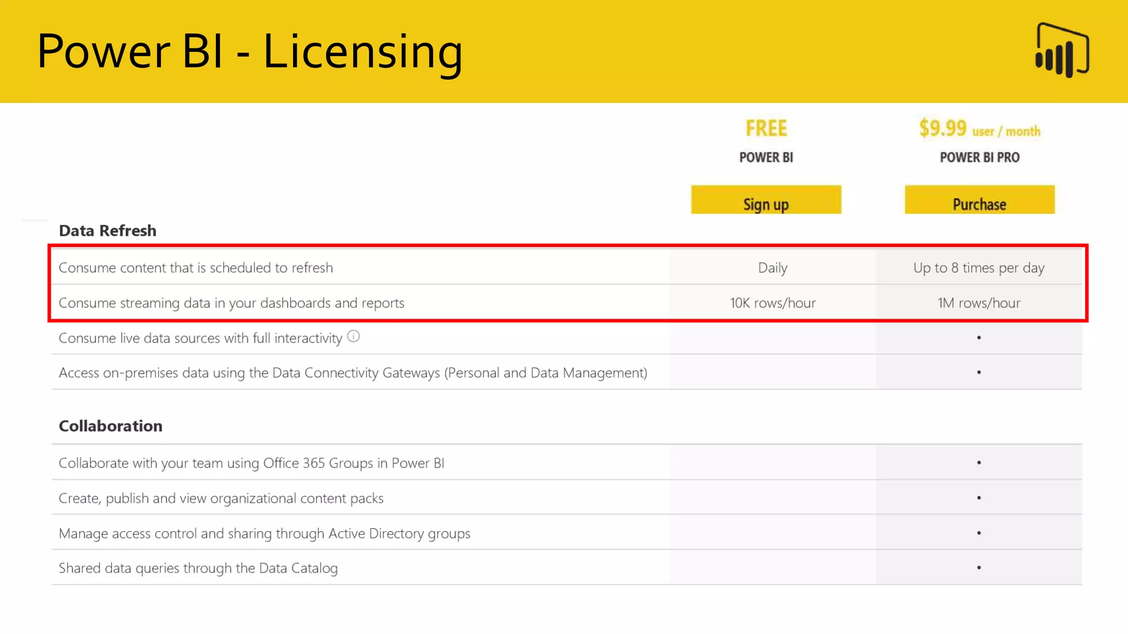The height and width of the screenshot is (634, 1128).
Task: Click 'Create, publish and view organizational content packs'
Action: click(x=221, y=498)
